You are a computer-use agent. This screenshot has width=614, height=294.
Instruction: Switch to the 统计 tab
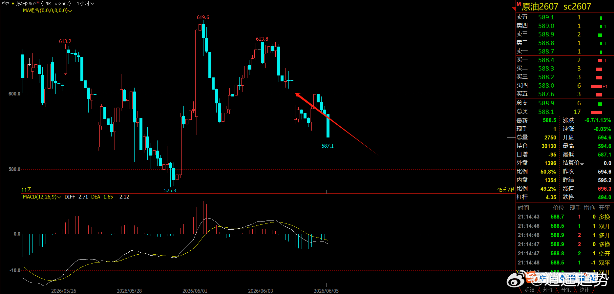point(584,290)
